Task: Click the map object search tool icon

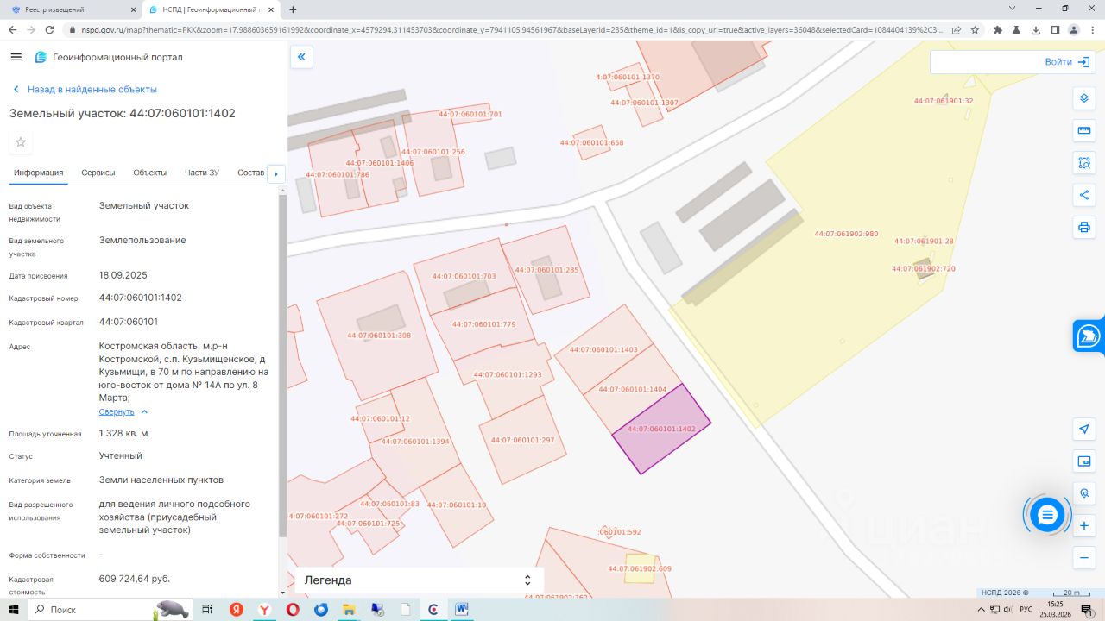Action: click(1084, 493)
